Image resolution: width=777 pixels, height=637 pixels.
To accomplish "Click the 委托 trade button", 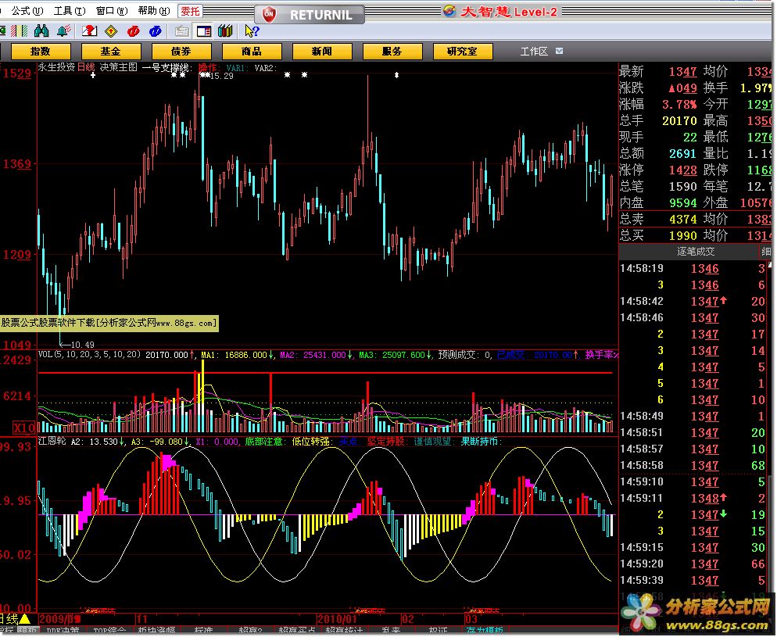I will point(189,11).
